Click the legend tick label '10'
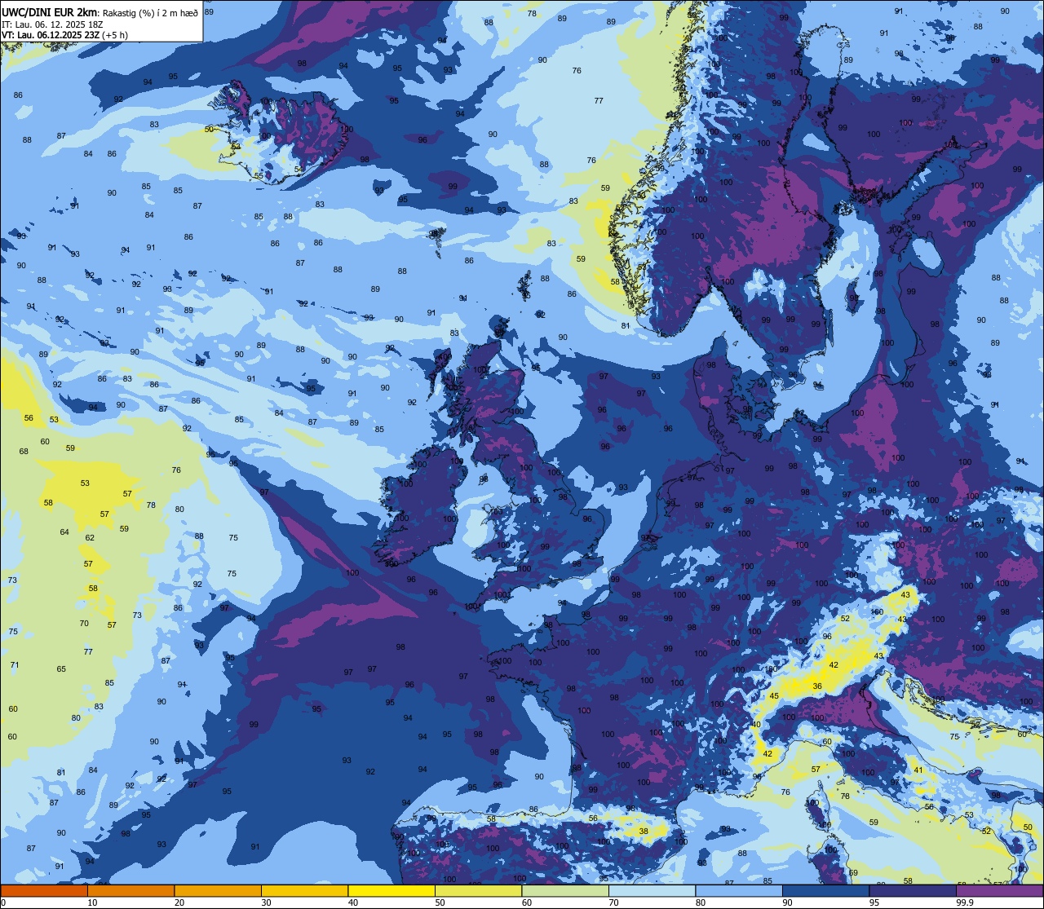Image resolution: width=1044 pixels, height=909 pixels. pyautogui.click(x=92, y=902)
